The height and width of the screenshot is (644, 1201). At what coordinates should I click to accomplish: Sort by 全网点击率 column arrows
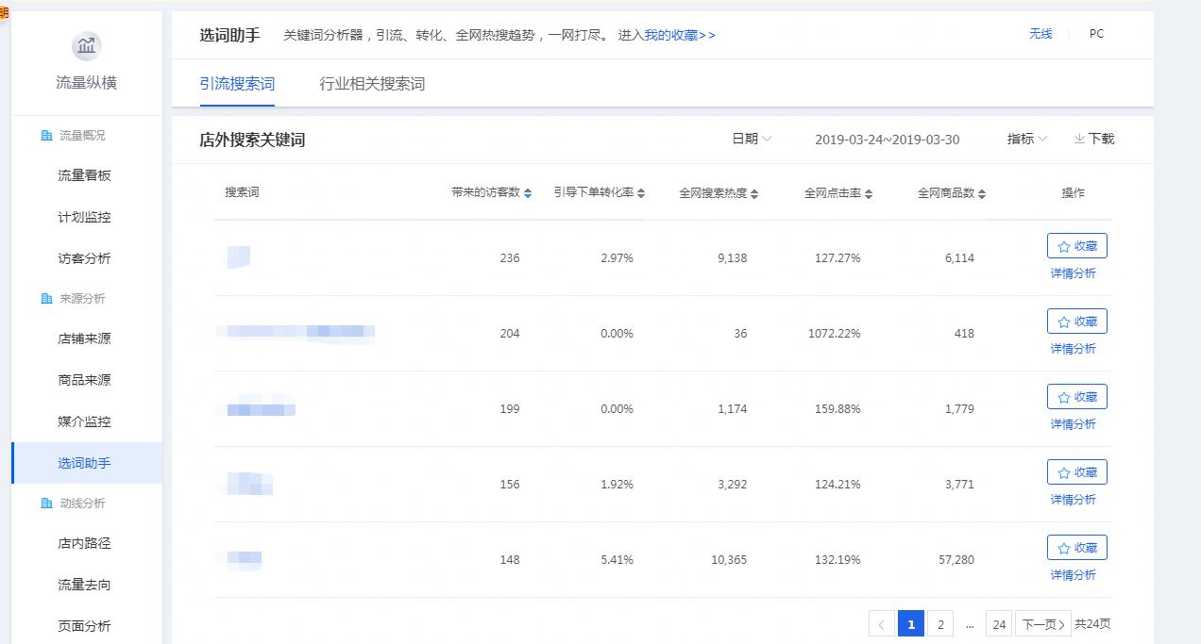[869, 193]
